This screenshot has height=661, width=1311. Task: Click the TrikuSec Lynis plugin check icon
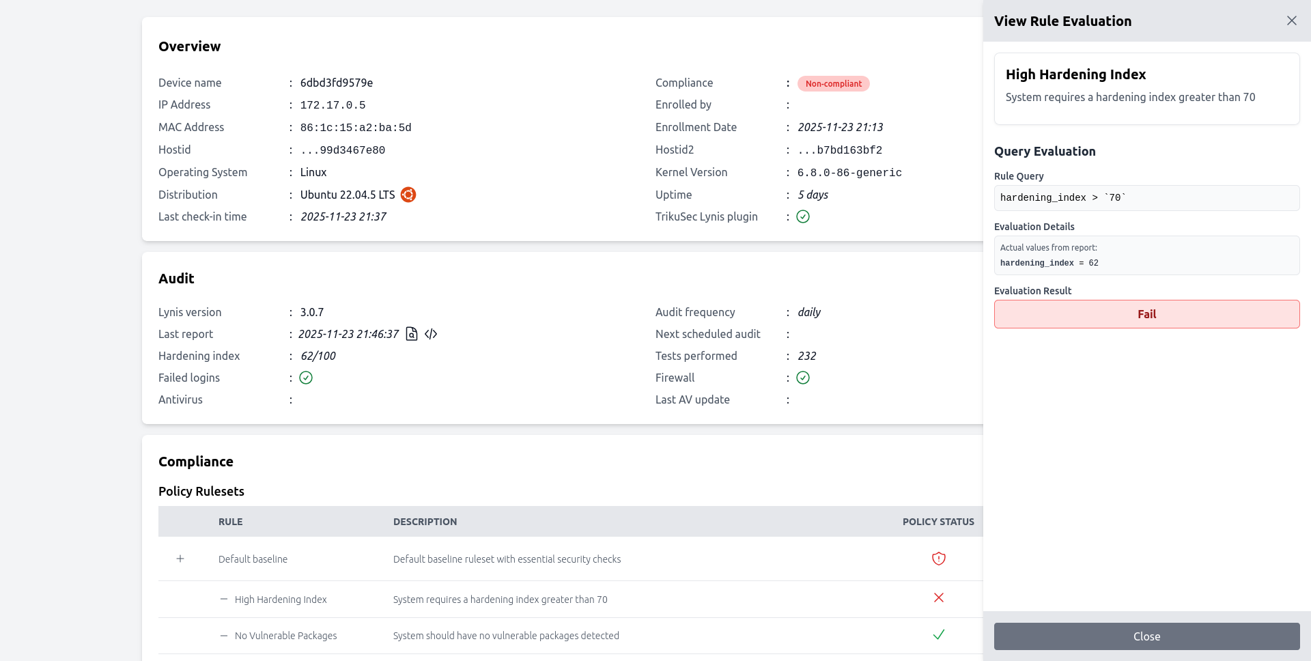[x=803, y=216]
